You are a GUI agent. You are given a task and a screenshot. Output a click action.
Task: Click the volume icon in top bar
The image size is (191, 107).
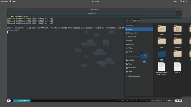pos(184,1)
